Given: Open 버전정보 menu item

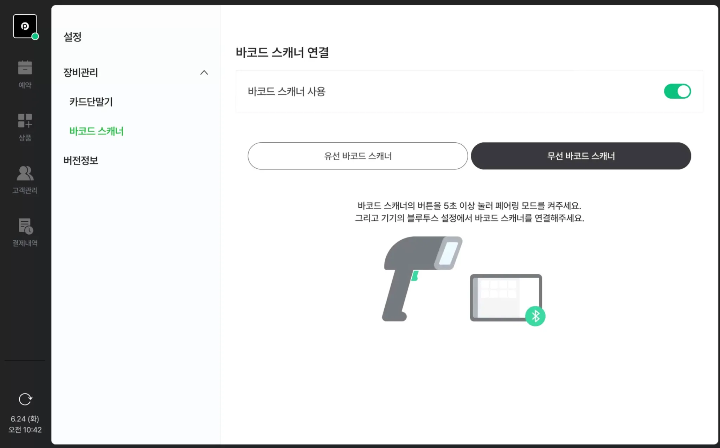Looking at the screenshot, I should pos(81,161).
